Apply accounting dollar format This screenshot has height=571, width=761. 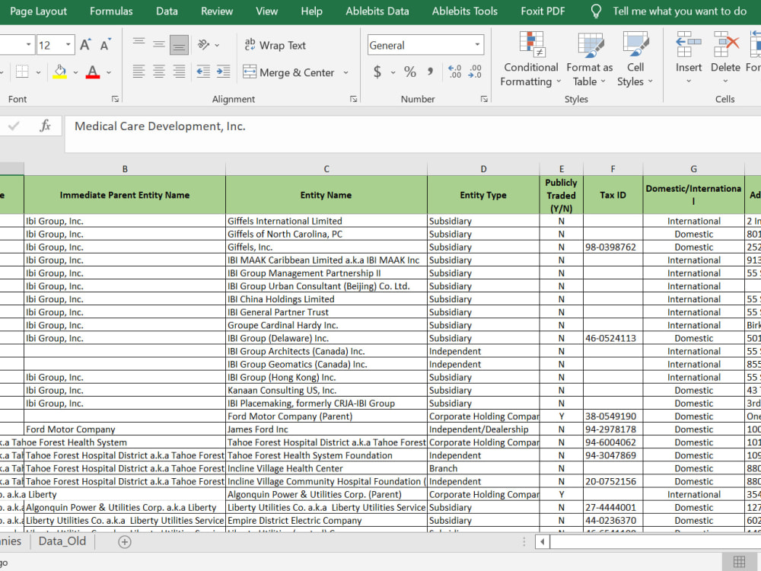tap(377, 72)
